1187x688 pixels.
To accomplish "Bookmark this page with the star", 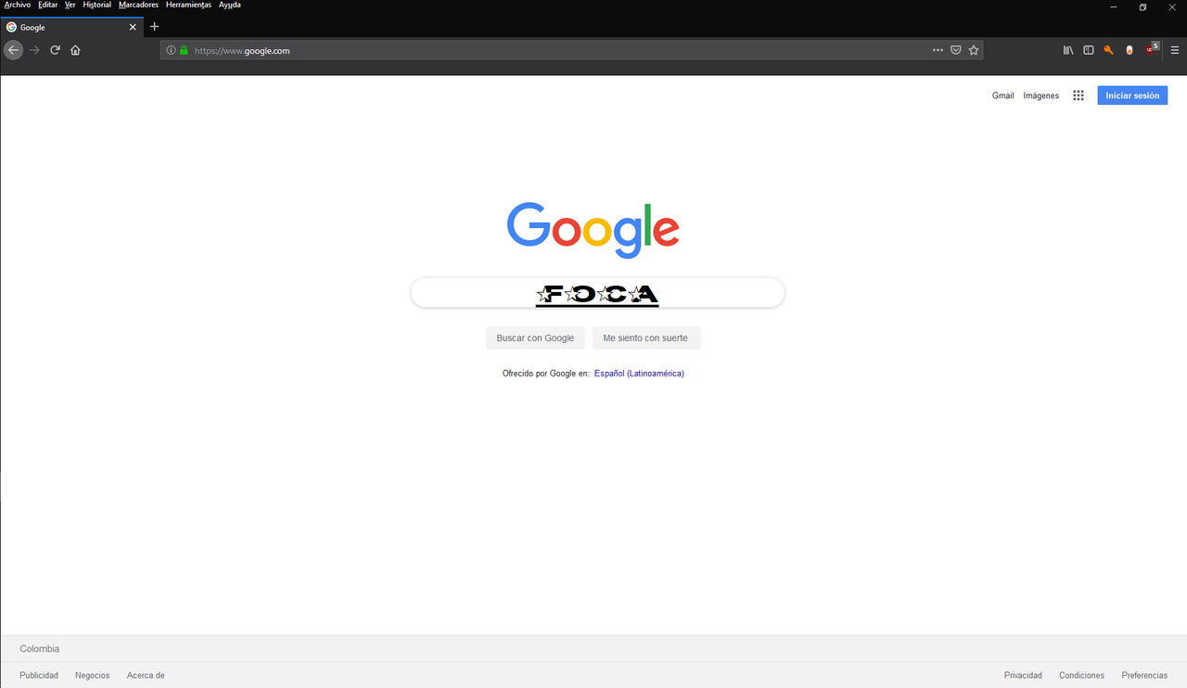I will pos(974,50).
